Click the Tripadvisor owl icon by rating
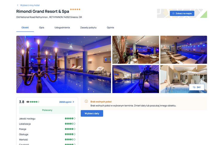209x145 pixels. point(28,102)
